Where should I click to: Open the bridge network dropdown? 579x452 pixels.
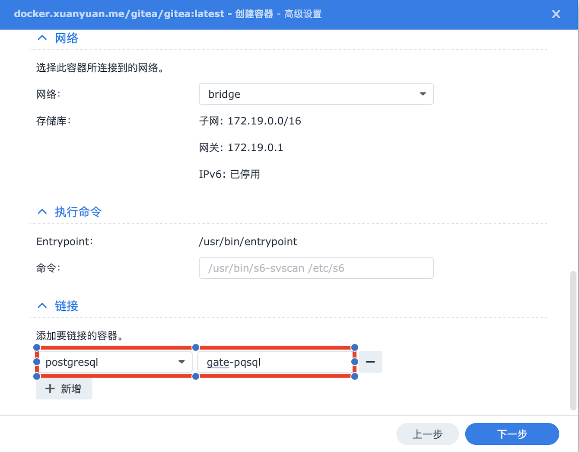[x=315, y=94]
